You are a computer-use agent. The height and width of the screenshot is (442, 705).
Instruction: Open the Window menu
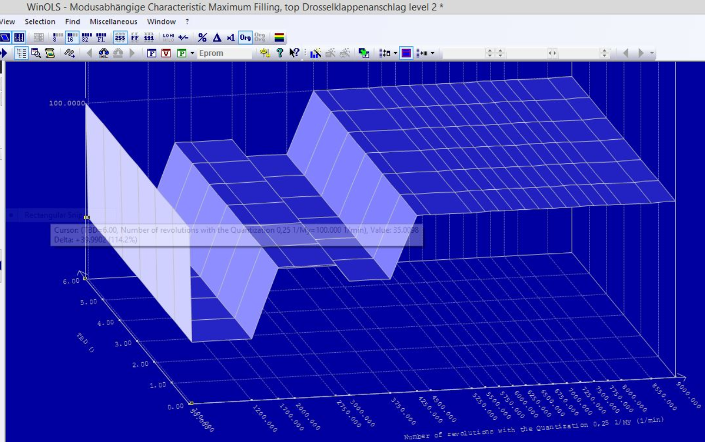point(161,22)
